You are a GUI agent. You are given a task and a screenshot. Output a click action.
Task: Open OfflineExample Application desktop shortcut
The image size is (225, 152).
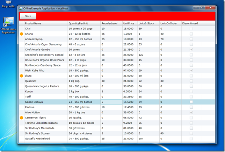pyautogui.click(x=8, y=25)
